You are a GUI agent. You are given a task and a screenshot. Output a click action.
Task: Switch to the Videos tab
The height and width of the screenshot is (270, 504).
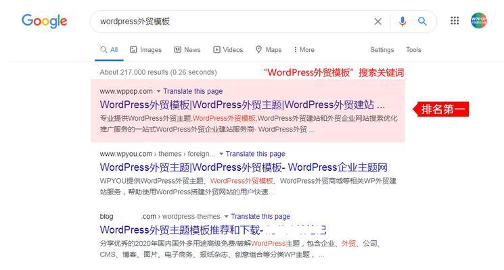pyautogui.click(x=228, y=50)
